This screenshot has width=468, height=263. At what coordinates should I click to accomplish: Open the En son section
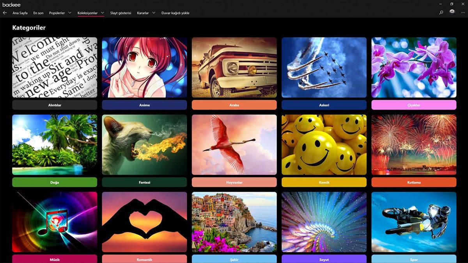38,12
